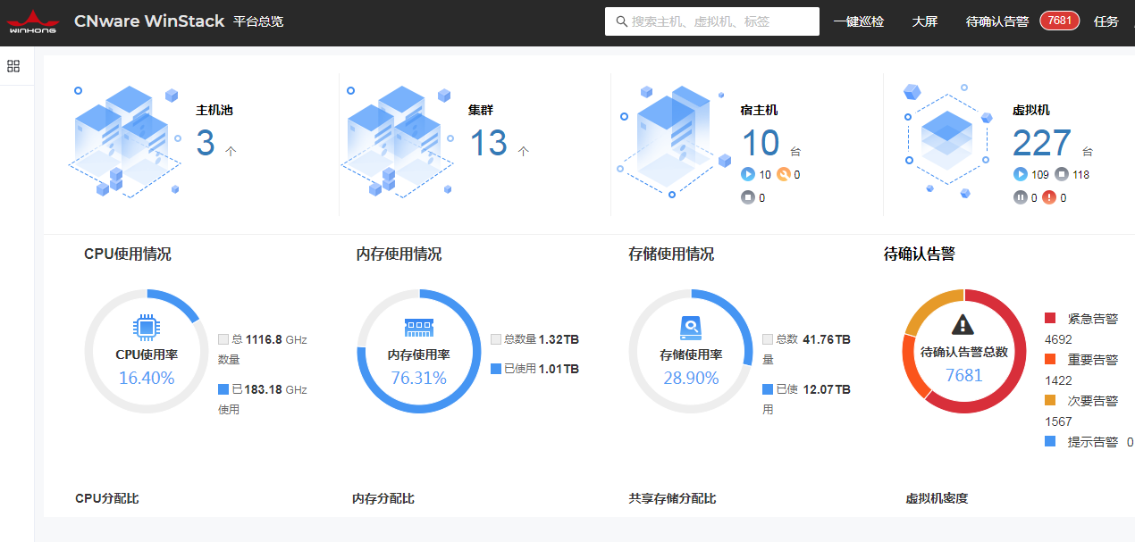Click the paused virtual machines icon
1135x542 pixels.
point(1020,198)
